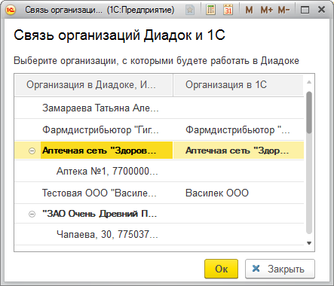Click the Закрыть button
This screenshot has width=334, height=286.
[x=280, y=269]
